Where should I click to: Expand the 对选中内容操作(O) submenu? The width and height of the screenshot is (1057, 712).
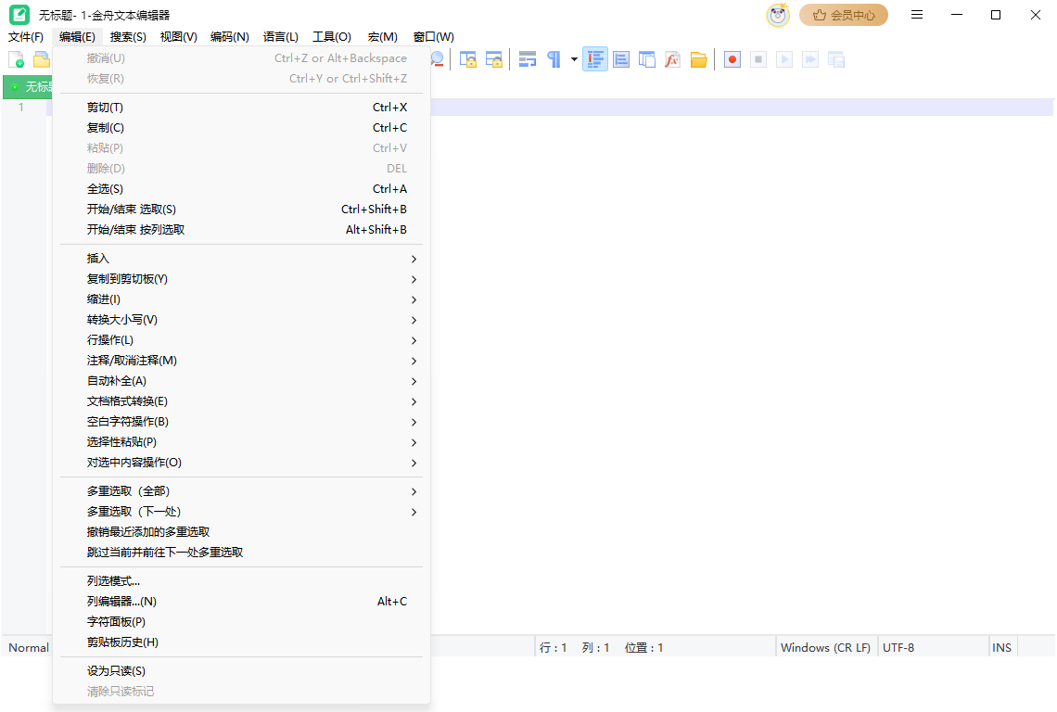point(241,463)
